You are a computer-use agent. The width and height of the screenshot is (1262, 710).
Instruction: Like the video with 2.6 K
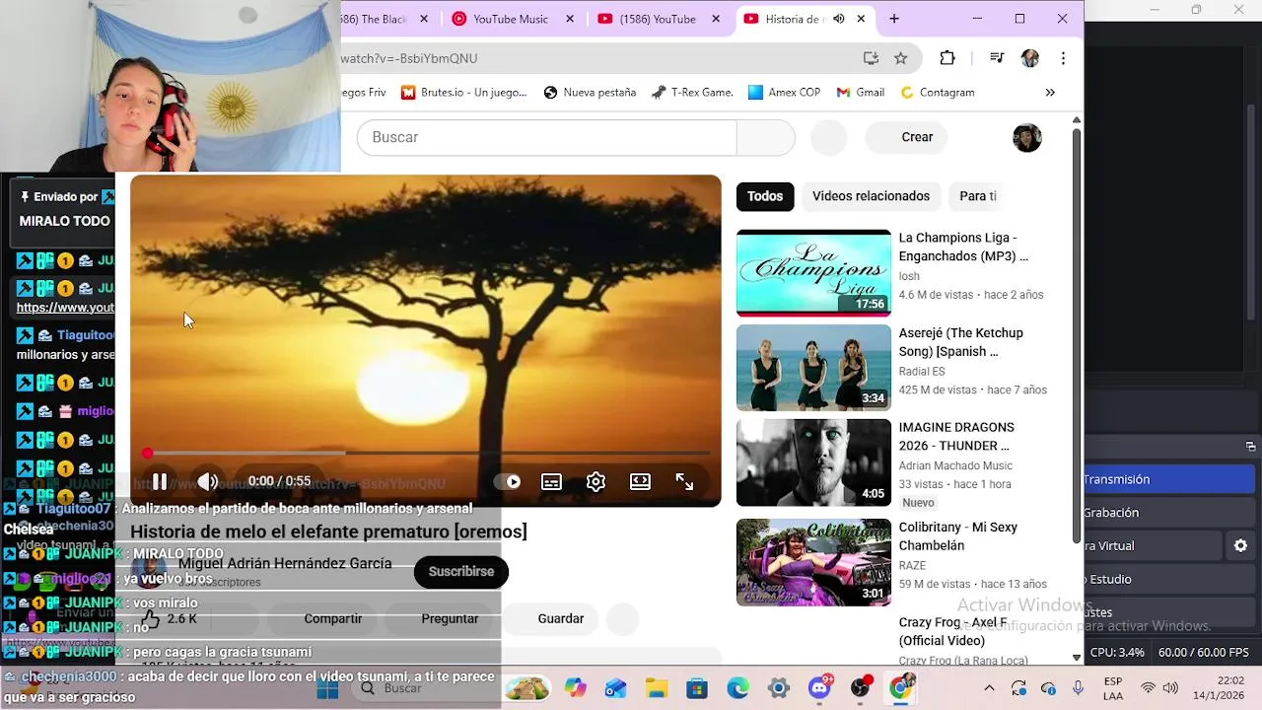[170, 618]
